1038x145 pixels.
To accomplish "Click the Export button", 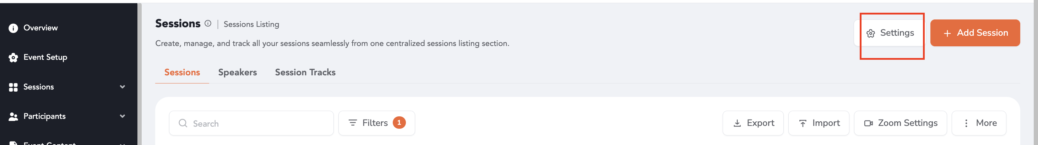I will (x=753, y=123).
